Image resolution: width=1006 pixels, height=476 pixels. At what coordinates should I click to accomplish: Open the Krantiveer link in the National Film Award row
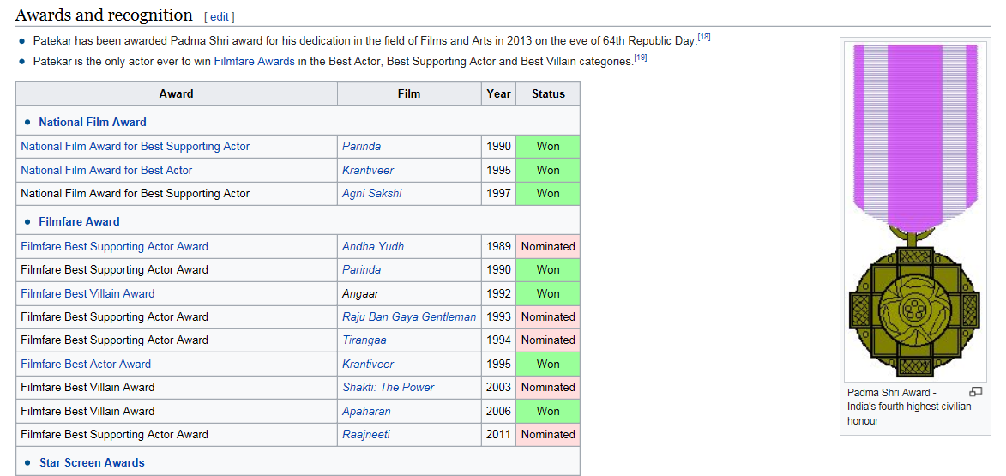click(368, 170)
